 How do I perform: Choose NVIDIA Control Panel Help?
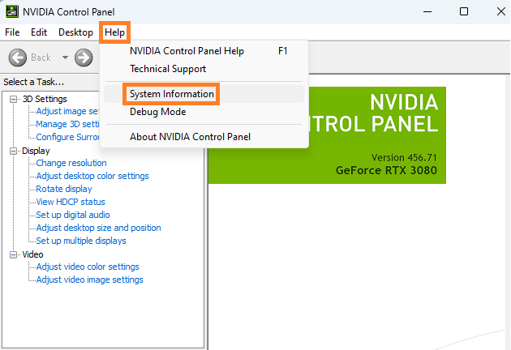tap(204, 51)
